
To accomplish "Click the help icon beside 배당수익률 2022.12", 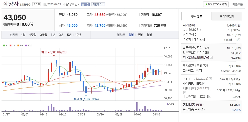I will click(210, 96).
